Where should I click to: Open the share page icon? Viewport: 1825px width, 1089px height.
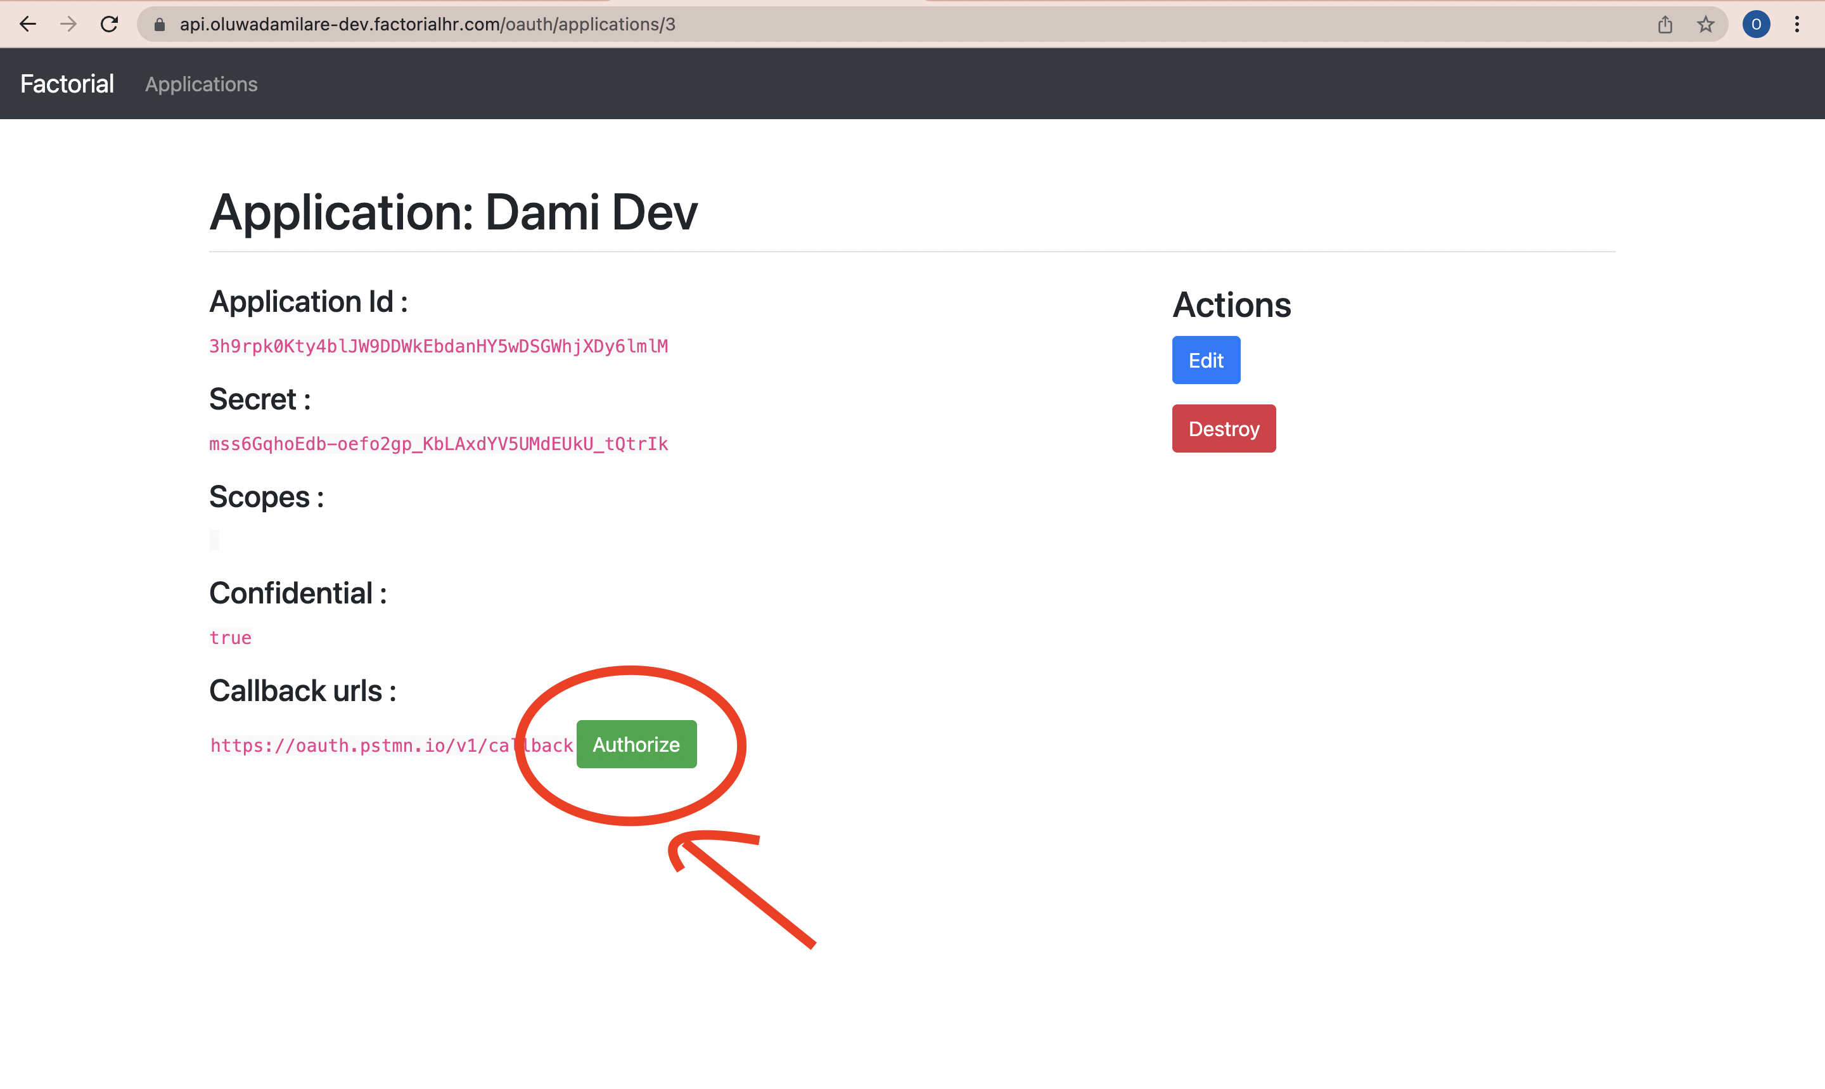pyautogui.click(x=1665, y=25)
